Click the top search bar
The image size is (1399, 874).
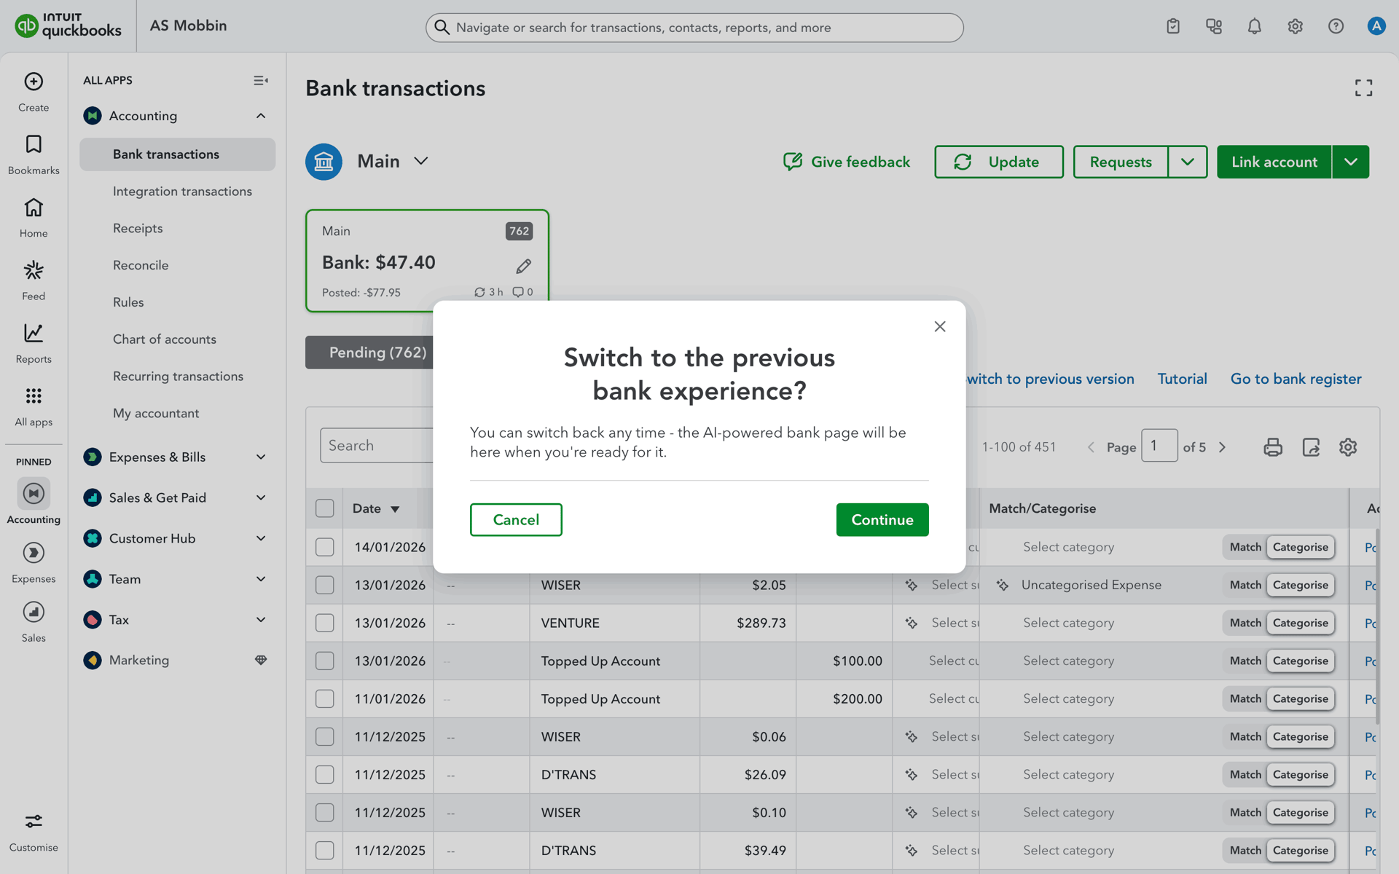click(694, 28)
